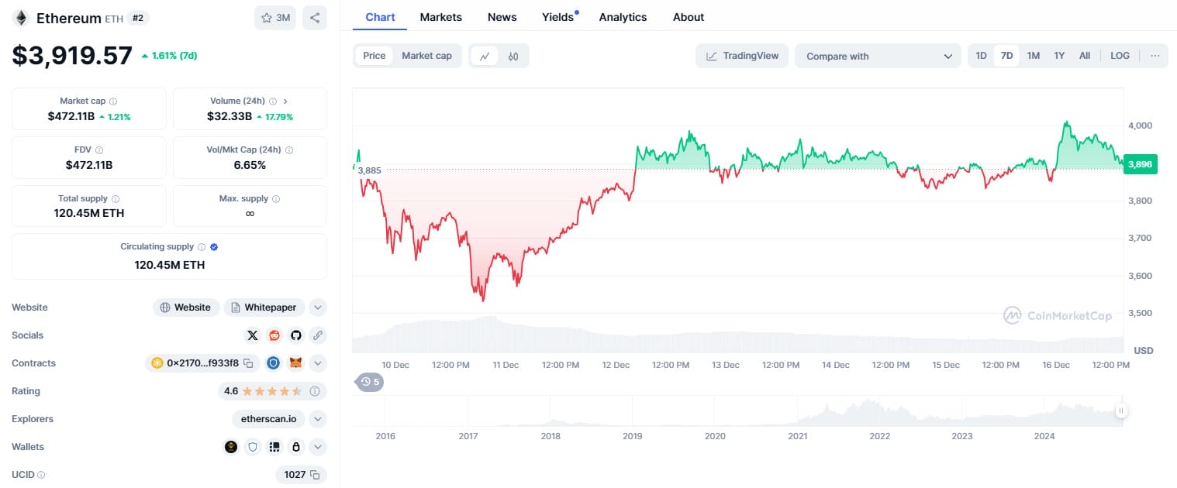Click the events badge showing 5

[x=370, y=381]
